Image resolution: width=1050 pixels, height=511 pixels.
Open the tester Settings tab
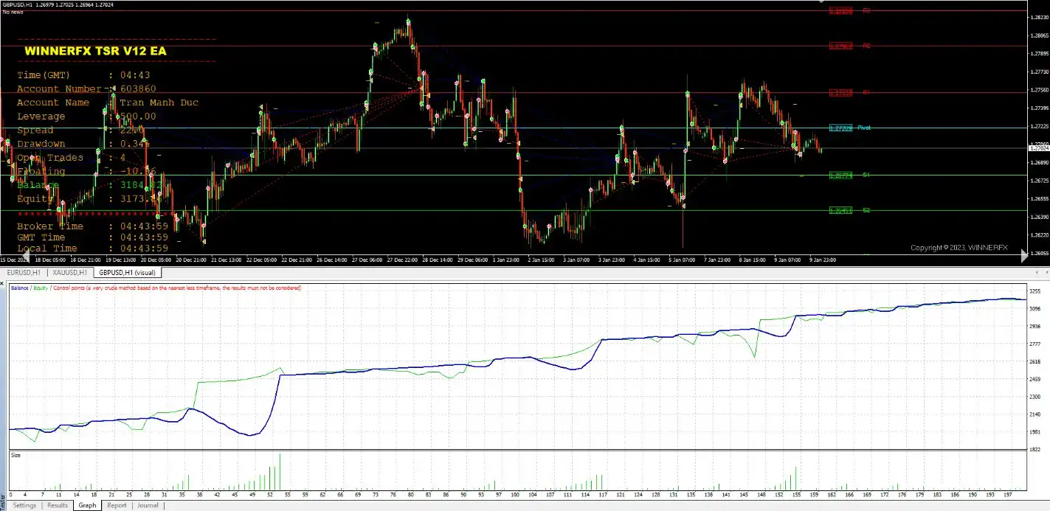point(24,506)
